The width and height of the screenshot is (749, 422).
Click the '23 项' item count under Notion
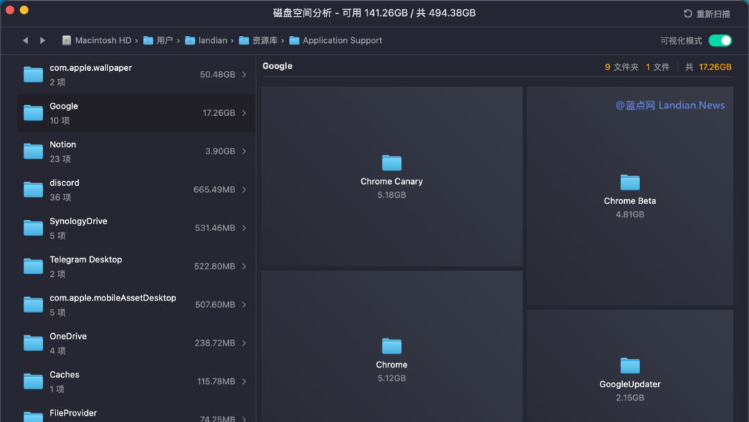point(60,159)
